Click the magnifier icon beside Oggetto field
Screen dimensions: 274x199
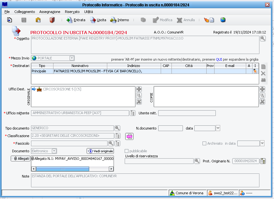pos(263,39)
